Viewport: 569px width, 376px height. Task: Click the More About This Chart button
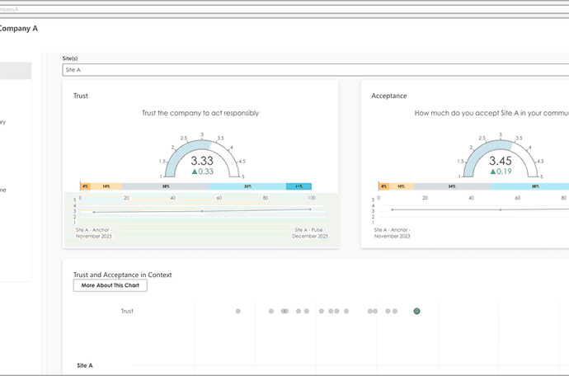coord(110,285)
